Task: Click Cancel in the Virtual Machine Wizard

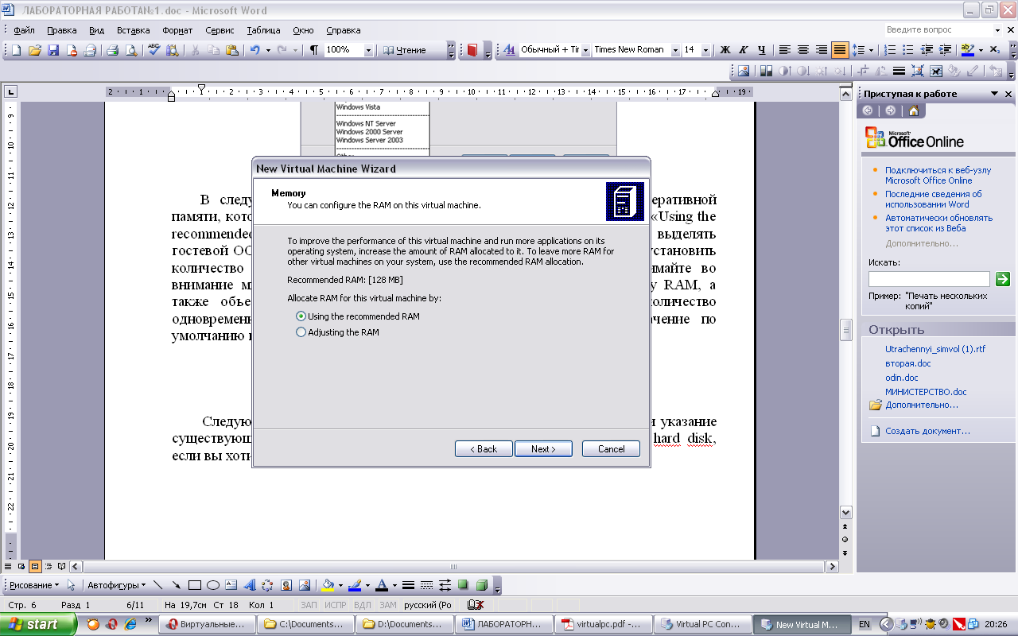Action: 611,449
